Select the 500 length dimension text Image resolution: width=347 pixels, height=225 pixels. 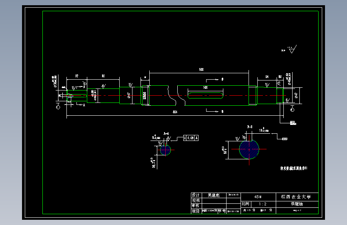201,70
